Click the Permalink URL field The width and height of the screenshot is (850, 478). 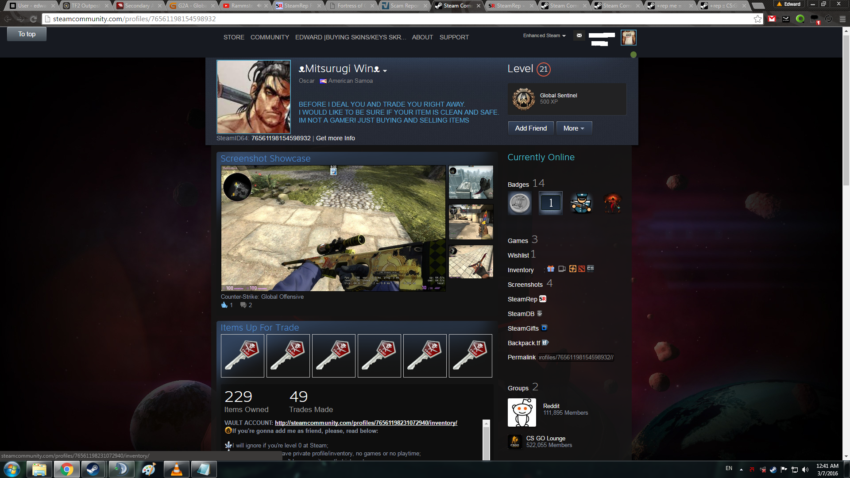(x=576, y=358)
